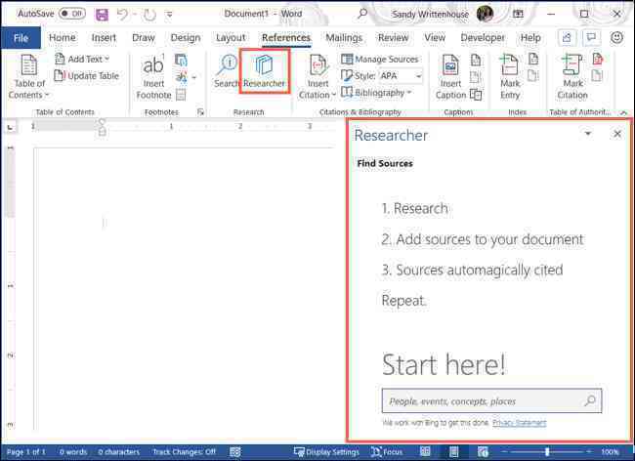Switch to Read Mode view icon
Screen dimensions: 635x461
[x=425, y=451]
